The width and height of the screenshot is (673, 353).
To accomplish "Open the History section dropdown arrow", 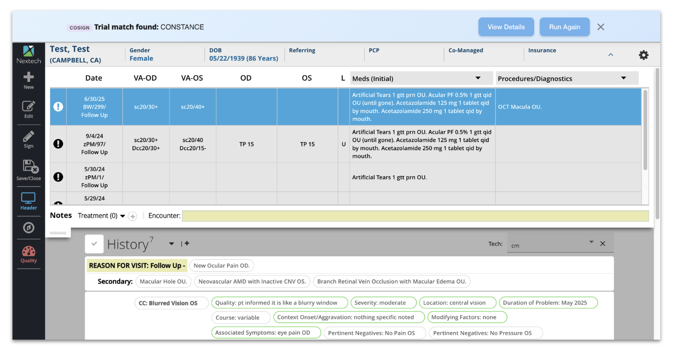I will [x=171, y=244].
